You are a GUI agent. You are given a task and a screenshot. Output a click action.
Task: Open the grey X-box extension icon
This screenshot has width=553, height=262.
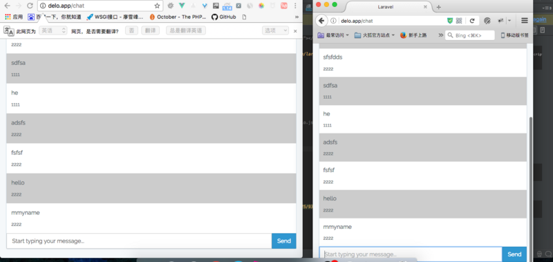(238, 6)
